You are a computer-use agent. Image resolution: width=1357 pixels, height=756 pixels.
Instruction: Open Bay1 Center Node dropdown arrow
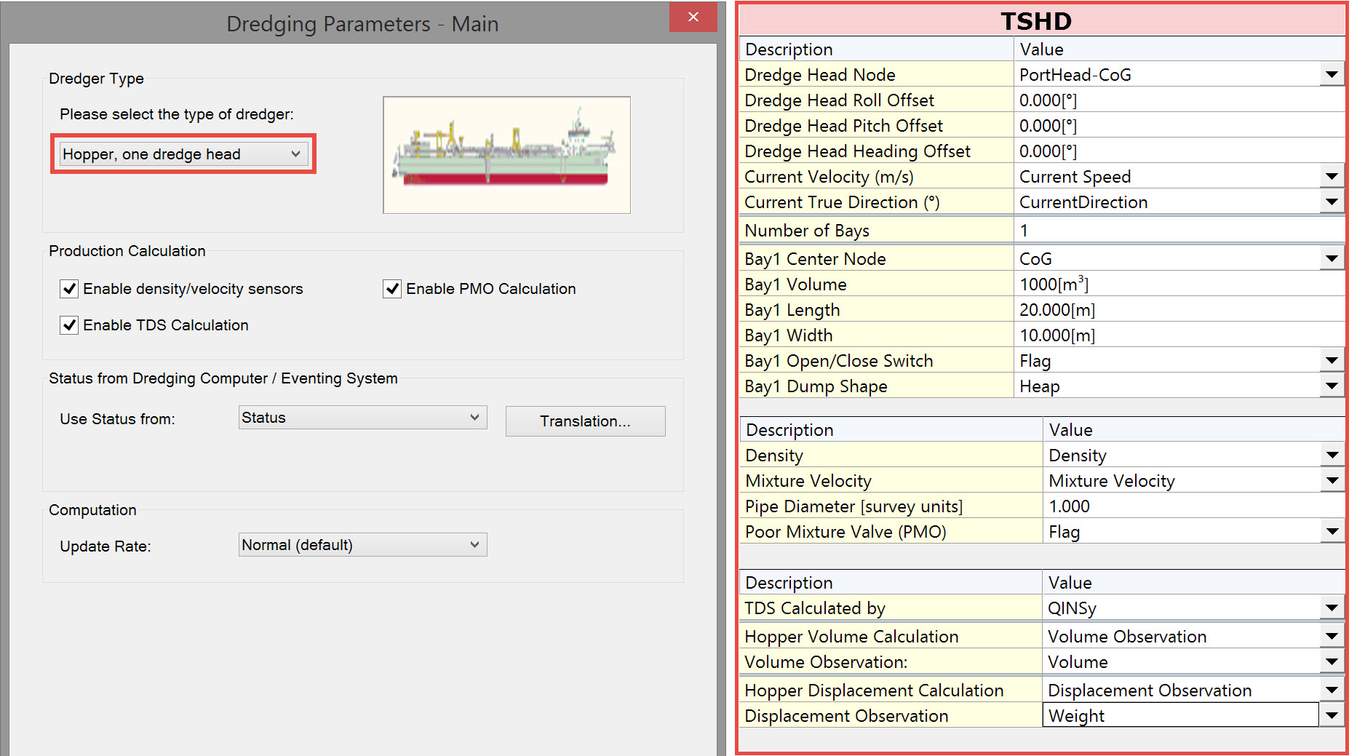coord(1332,259)
